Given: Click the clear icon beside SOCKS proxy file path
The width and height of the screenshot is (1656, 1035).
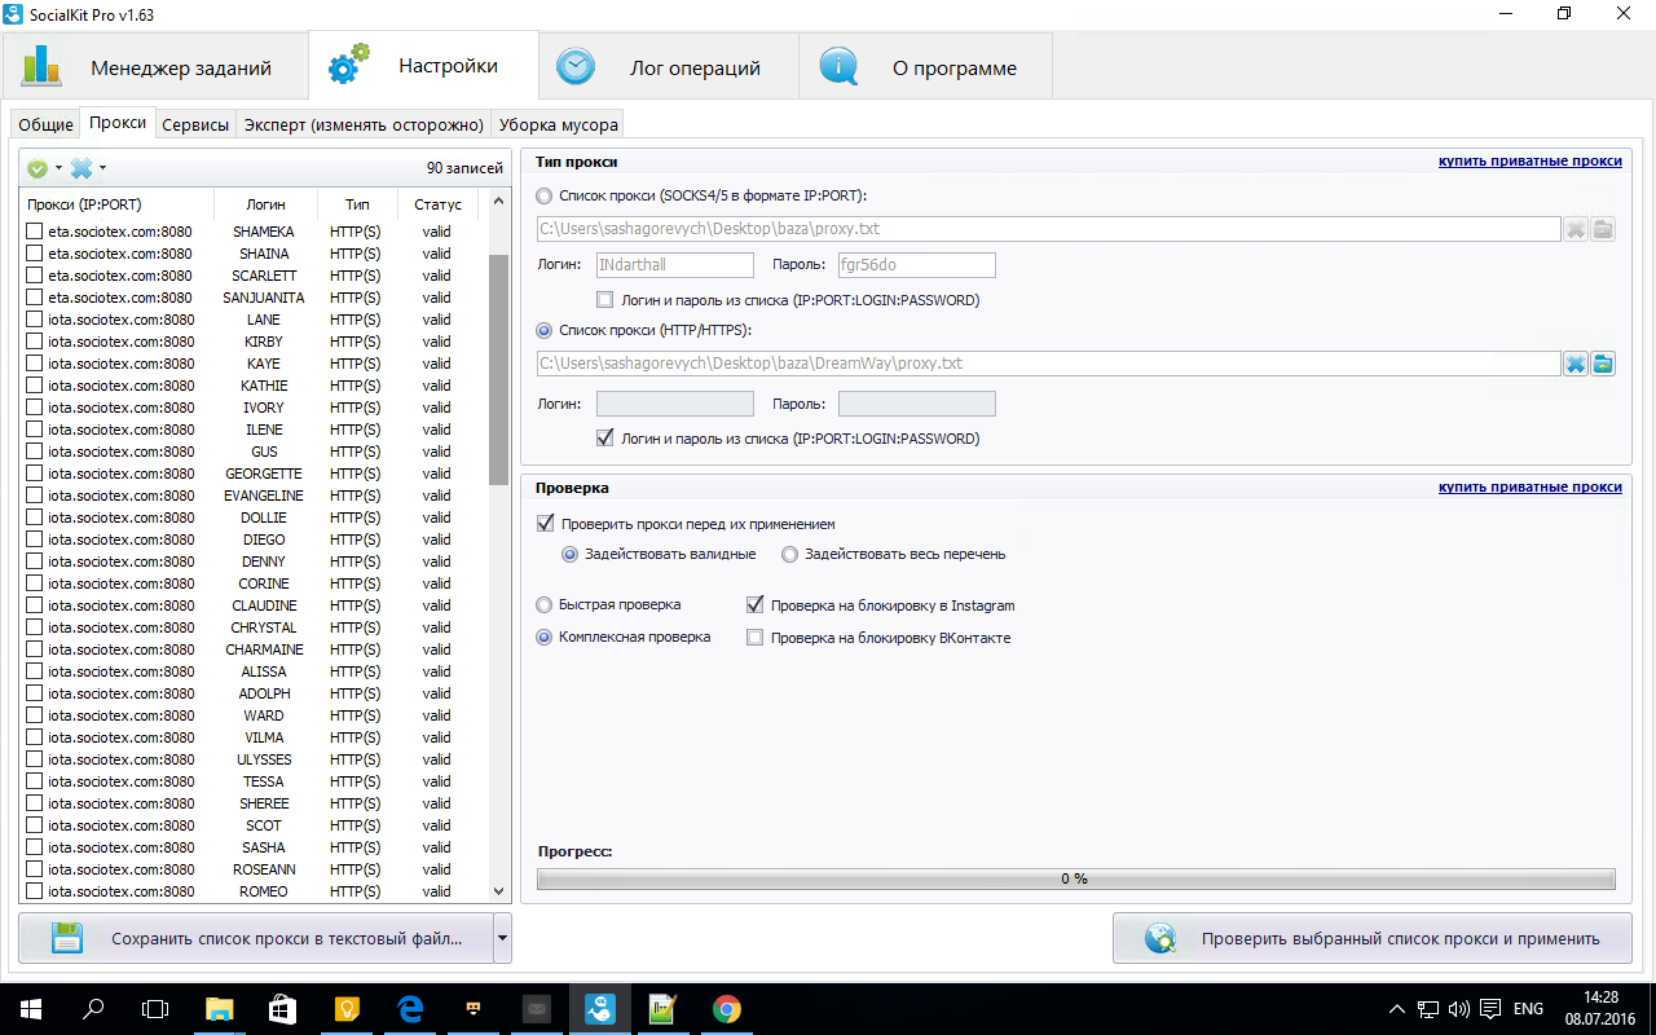Looking at the screenshot, I should coord(1575,229).
